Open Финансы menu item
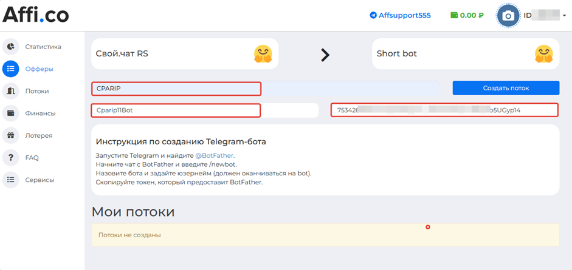 coord(40,113)
